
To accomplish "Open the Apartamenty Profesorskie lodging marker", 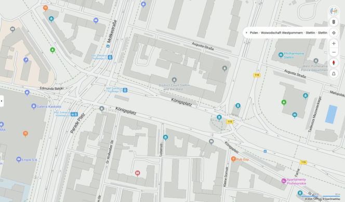I will tap(284, 181).
